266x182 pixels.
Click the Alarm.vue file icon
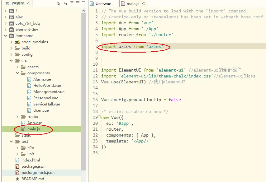point(29,79)
